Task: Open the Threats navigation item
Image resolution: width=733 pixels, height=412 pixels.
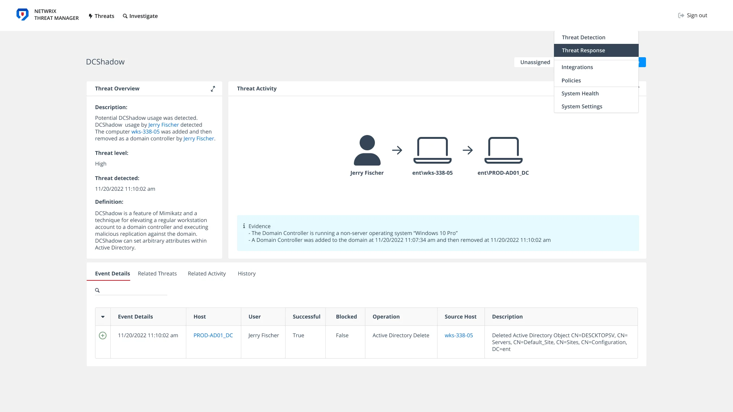Action: [101, 16]
